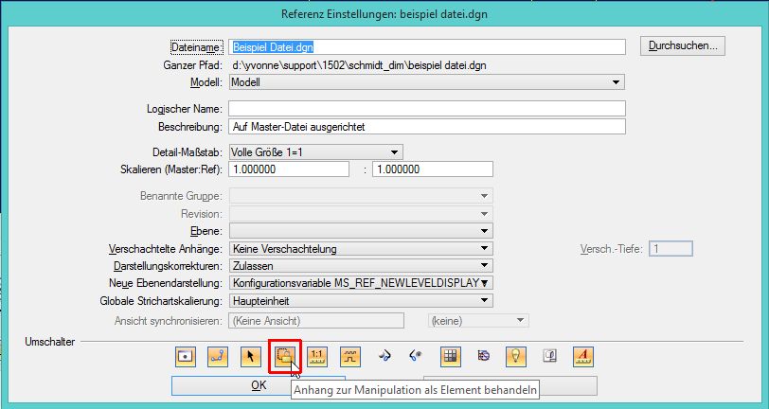769x409 pixels.
Task: Open the Revision dropdown
Action: point(361,214)
